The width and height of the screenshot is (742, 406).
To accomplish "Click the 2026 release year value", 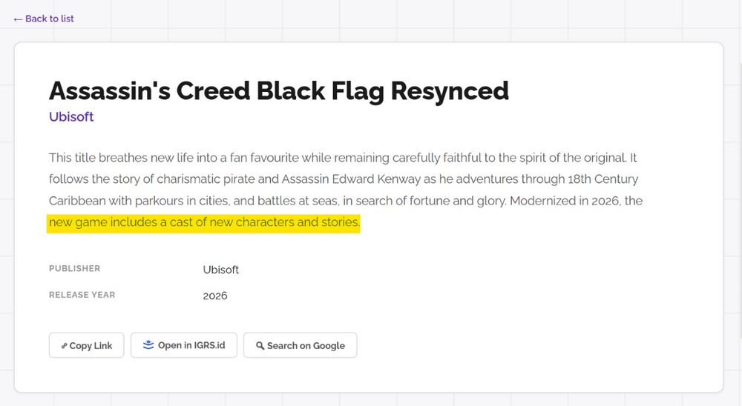I will pos(215,296).
